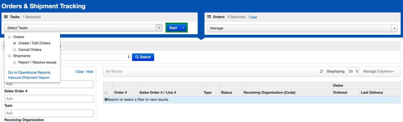Click Sales Order # / Line # column header

click(158, 93)
